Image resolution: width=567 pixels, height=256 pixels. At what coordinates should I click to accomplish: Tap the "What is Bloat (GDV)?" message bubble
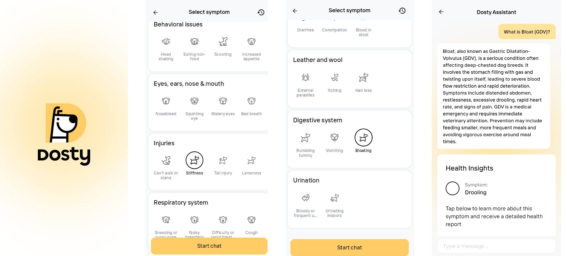[x=527, y=32]
